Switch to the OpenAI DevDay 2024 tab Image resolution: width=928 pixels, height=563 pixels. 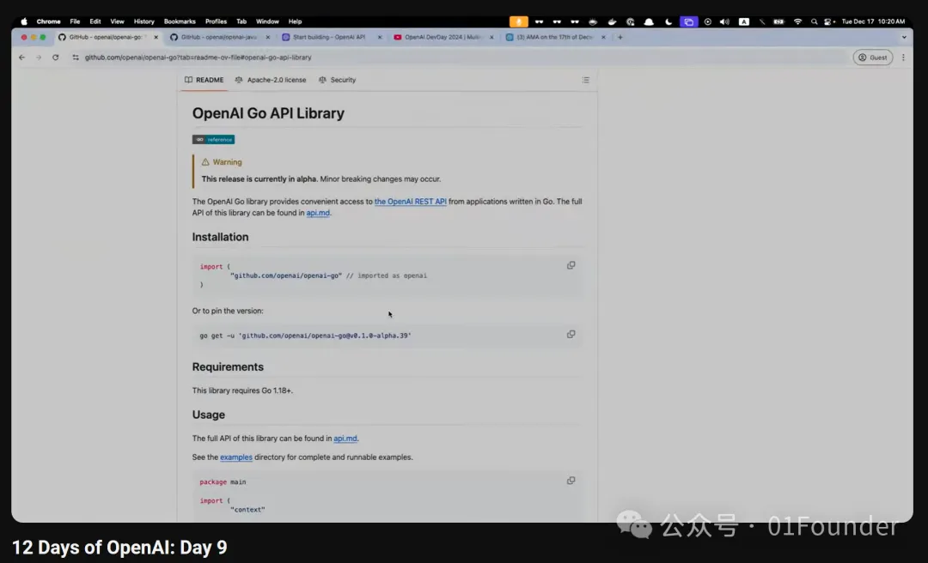pos(443,37)
